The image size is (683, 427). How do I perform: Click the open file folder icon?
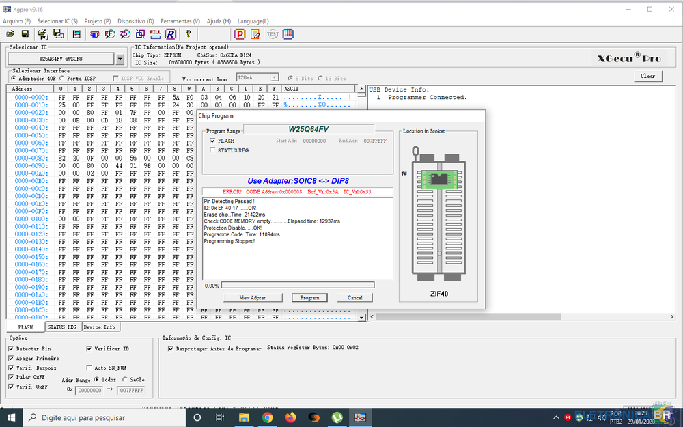pyautogui.click(x=10, y=33)
